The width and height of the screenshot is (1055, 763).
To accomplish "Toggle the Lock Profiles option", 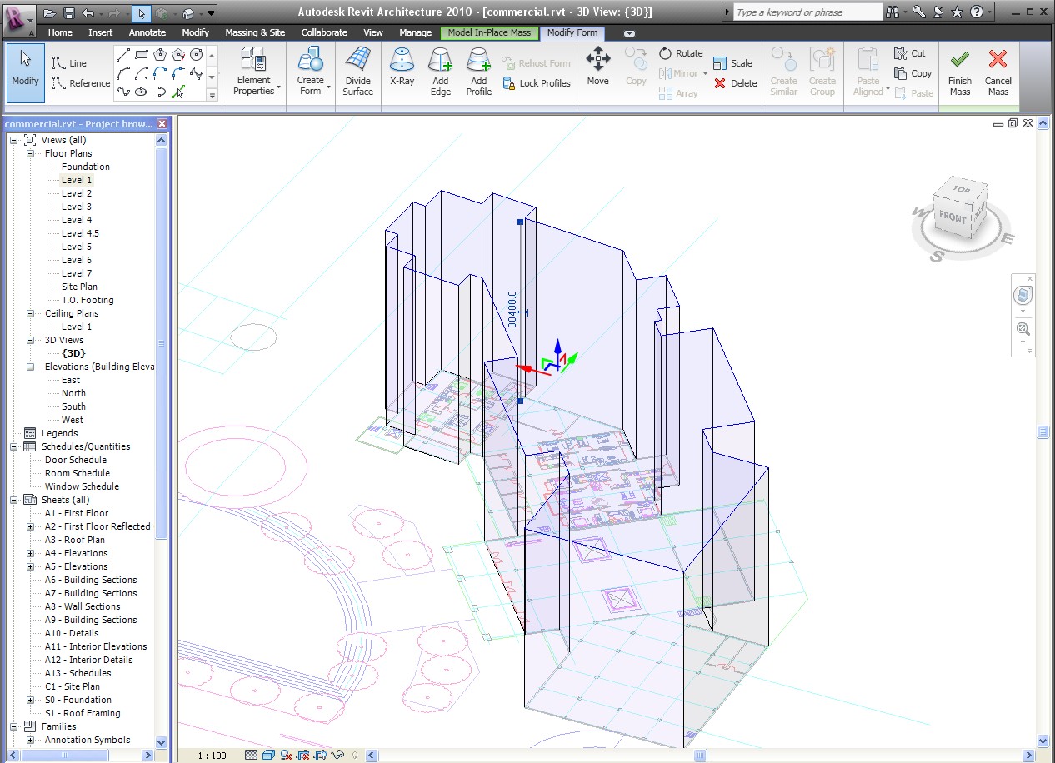I will click(x=536, y=83).
